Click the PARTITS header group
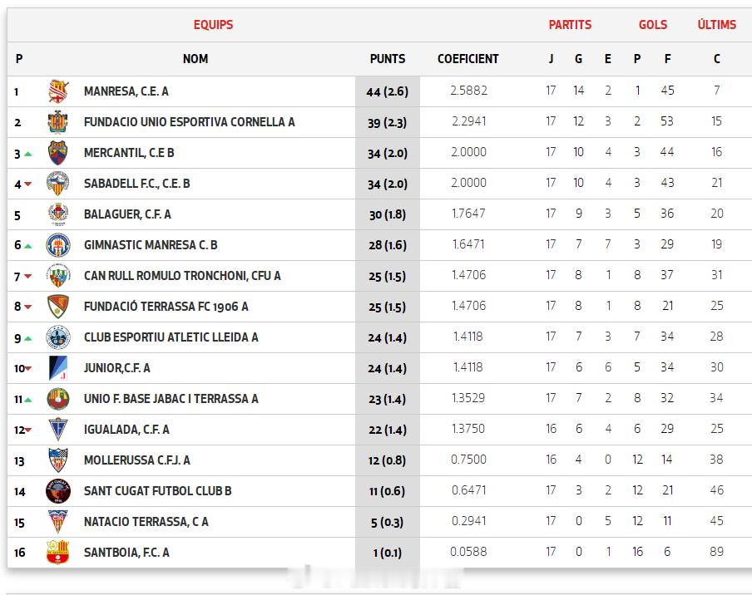This screenshot has width=752, height=595. click(570, 25)
